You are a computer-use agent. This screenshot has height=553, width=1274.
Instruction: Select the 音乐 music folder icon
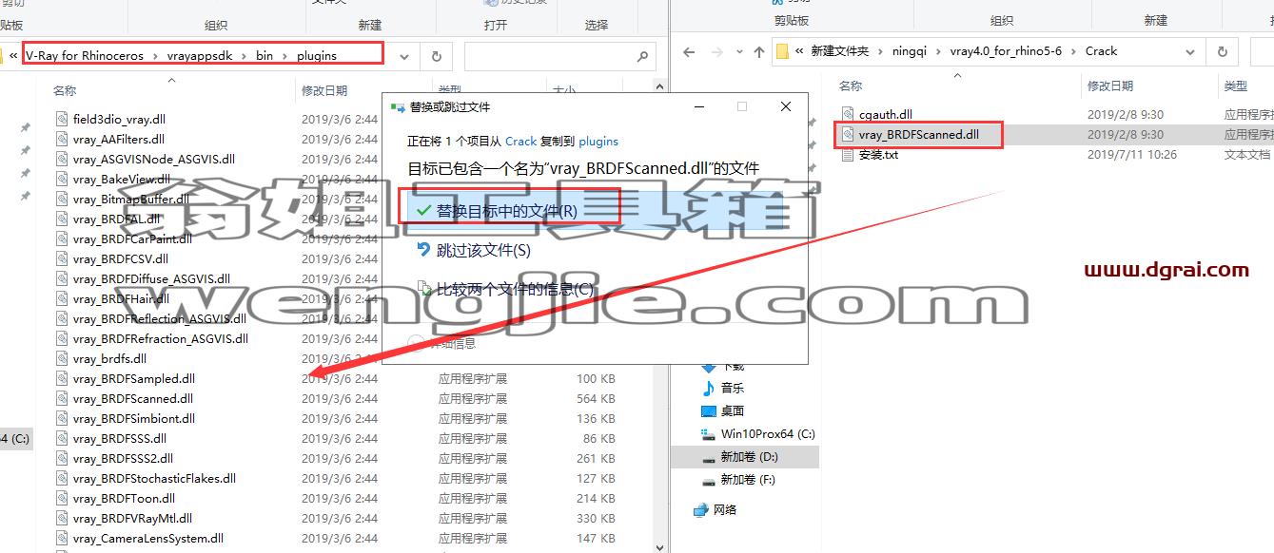pos(708,388)
